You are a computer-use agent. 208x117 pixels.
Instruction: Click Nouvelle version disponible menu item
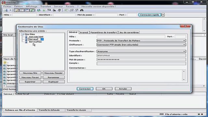click(x=98, y=6)
